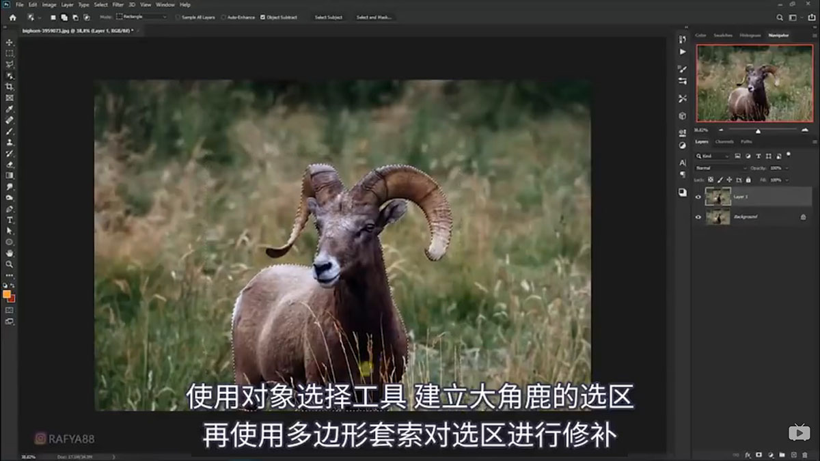Viewport: 820px width, 461px height.
Task: Open the Filter menu
Action: 118,4
